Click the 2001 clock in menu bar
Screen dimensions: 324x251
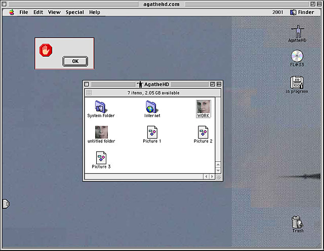pyautogui.click(x=277, y=12)
